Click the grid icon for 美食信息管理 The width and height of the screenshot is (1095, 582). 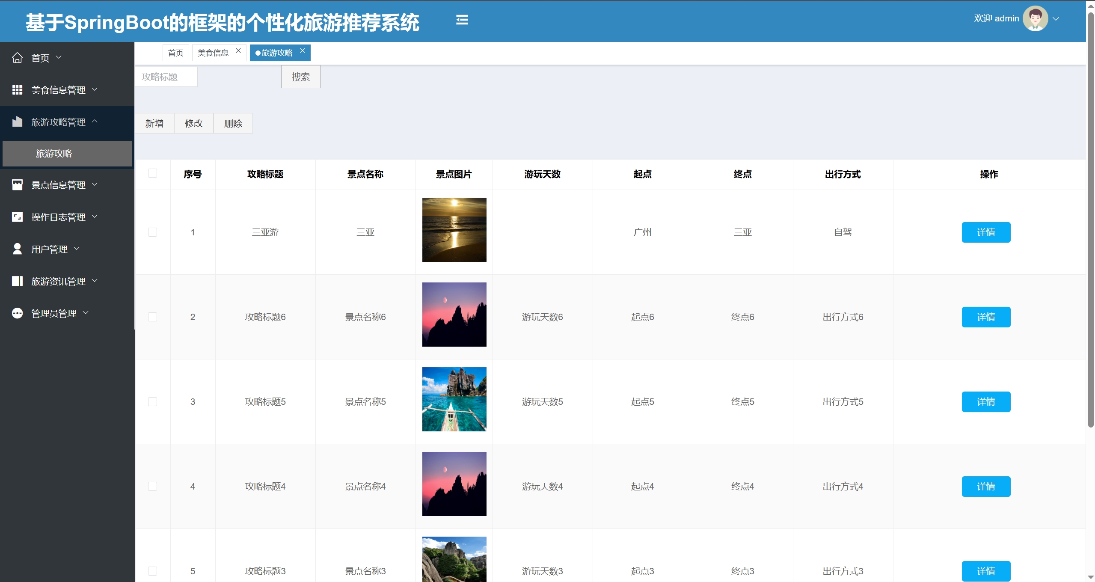[17, 90]
